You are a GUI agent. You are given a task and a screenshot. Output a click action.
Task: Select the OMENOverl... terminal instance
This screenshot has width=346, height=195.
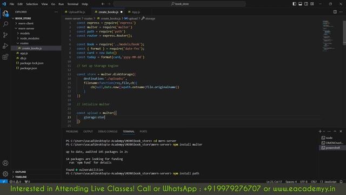tap(332, 143)
